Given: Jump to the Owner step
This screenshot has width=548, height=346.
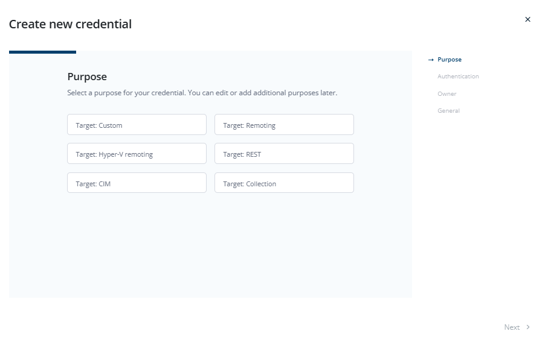Looking at the screenshot, I should pyautogui.click(x=446, y=94).
